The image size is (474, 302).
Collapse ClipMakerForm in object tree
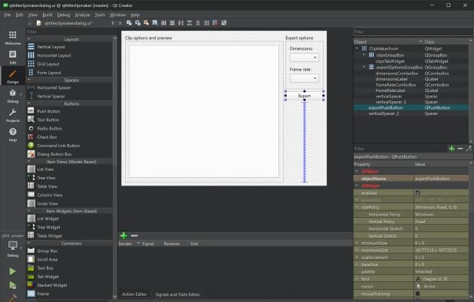coord(357,48)
